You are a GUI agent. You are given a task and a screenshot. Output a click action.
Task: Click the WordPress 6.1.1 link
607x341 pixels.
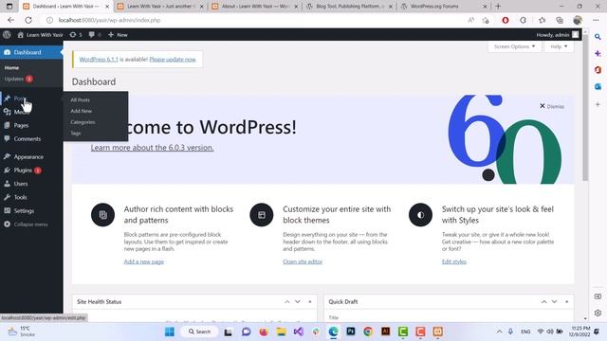[99, 59]
